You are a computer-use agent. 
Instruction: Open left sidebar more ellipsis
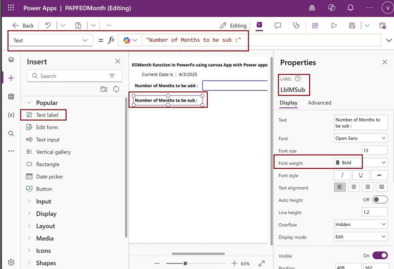coord(11,151)
